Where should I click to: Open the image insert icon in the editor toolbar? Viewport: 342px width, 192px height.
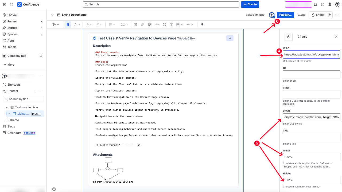tap(150, 24)
